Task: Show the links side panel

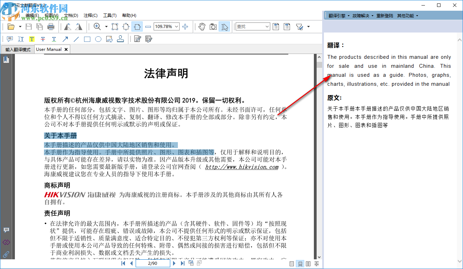Action: pos(6,242)
